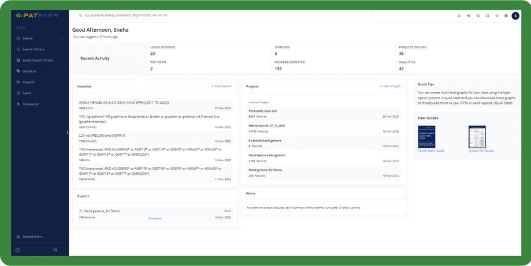Open Shared Users in the sidebar
This screenshot has width=531, height=266.
pyautogui.click(x=29, y=237)
